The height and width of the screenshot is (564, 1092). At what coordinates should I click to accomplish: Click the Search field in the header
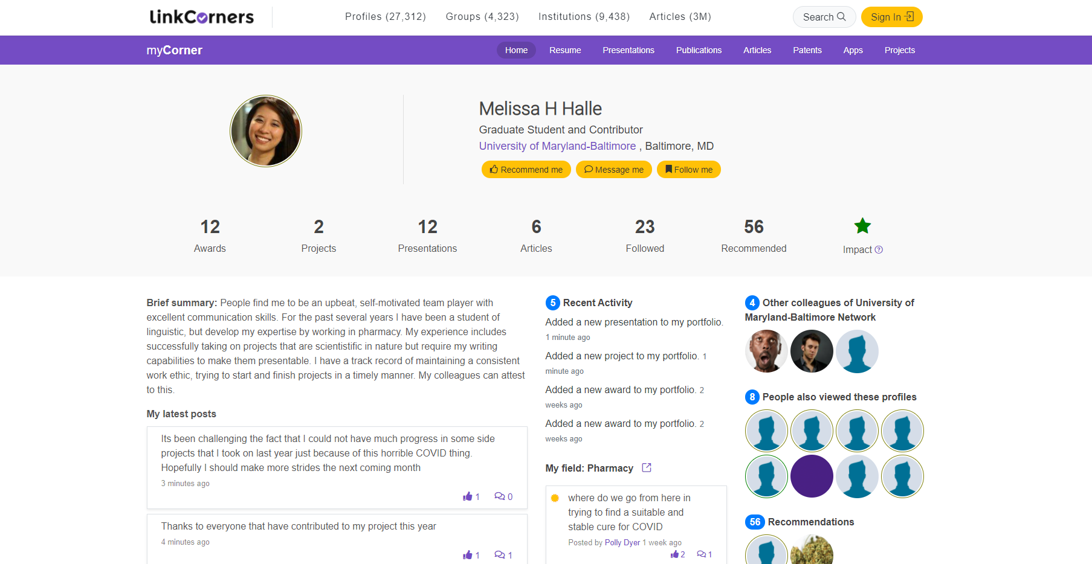tap(824, 17)
